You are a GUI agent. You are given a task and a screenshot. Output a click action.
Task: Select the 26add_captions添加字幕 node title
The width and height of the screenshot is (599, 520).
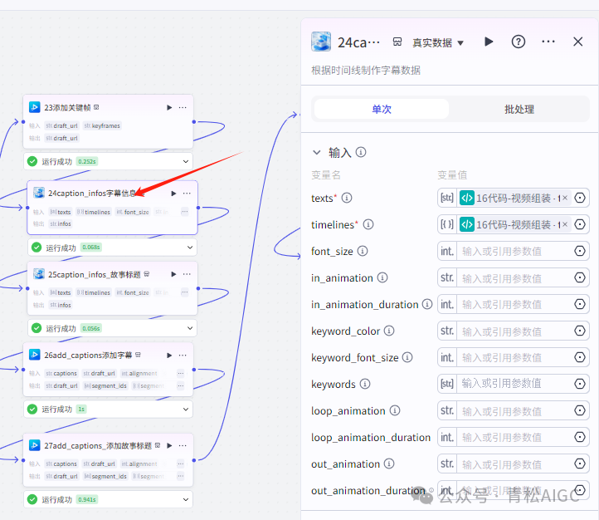click(x=88, y=356)
